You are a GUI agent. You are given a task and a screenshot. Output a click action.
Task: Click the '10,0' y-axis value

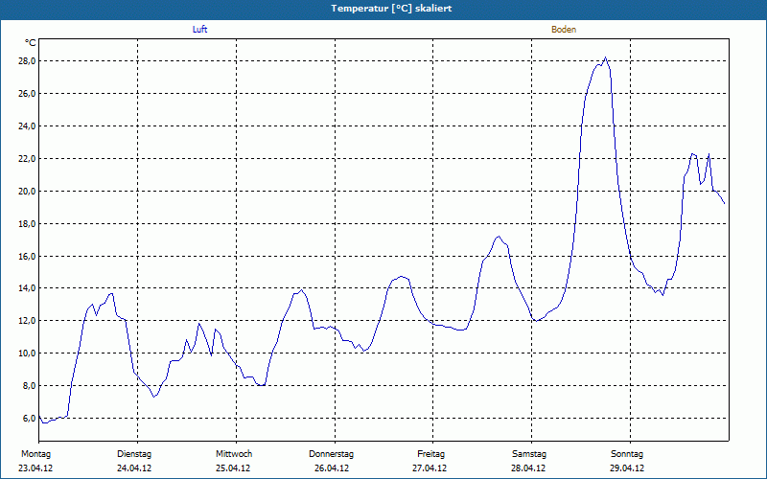click(27, 353)
